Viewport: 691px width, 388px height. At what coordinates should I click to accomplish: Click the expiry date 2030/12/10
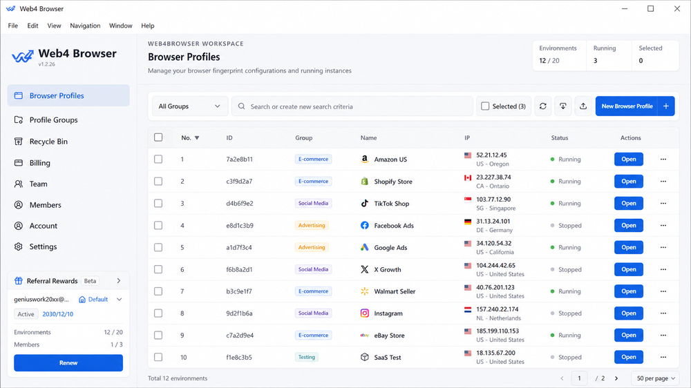pyautogui.click(x=58, y=314)
